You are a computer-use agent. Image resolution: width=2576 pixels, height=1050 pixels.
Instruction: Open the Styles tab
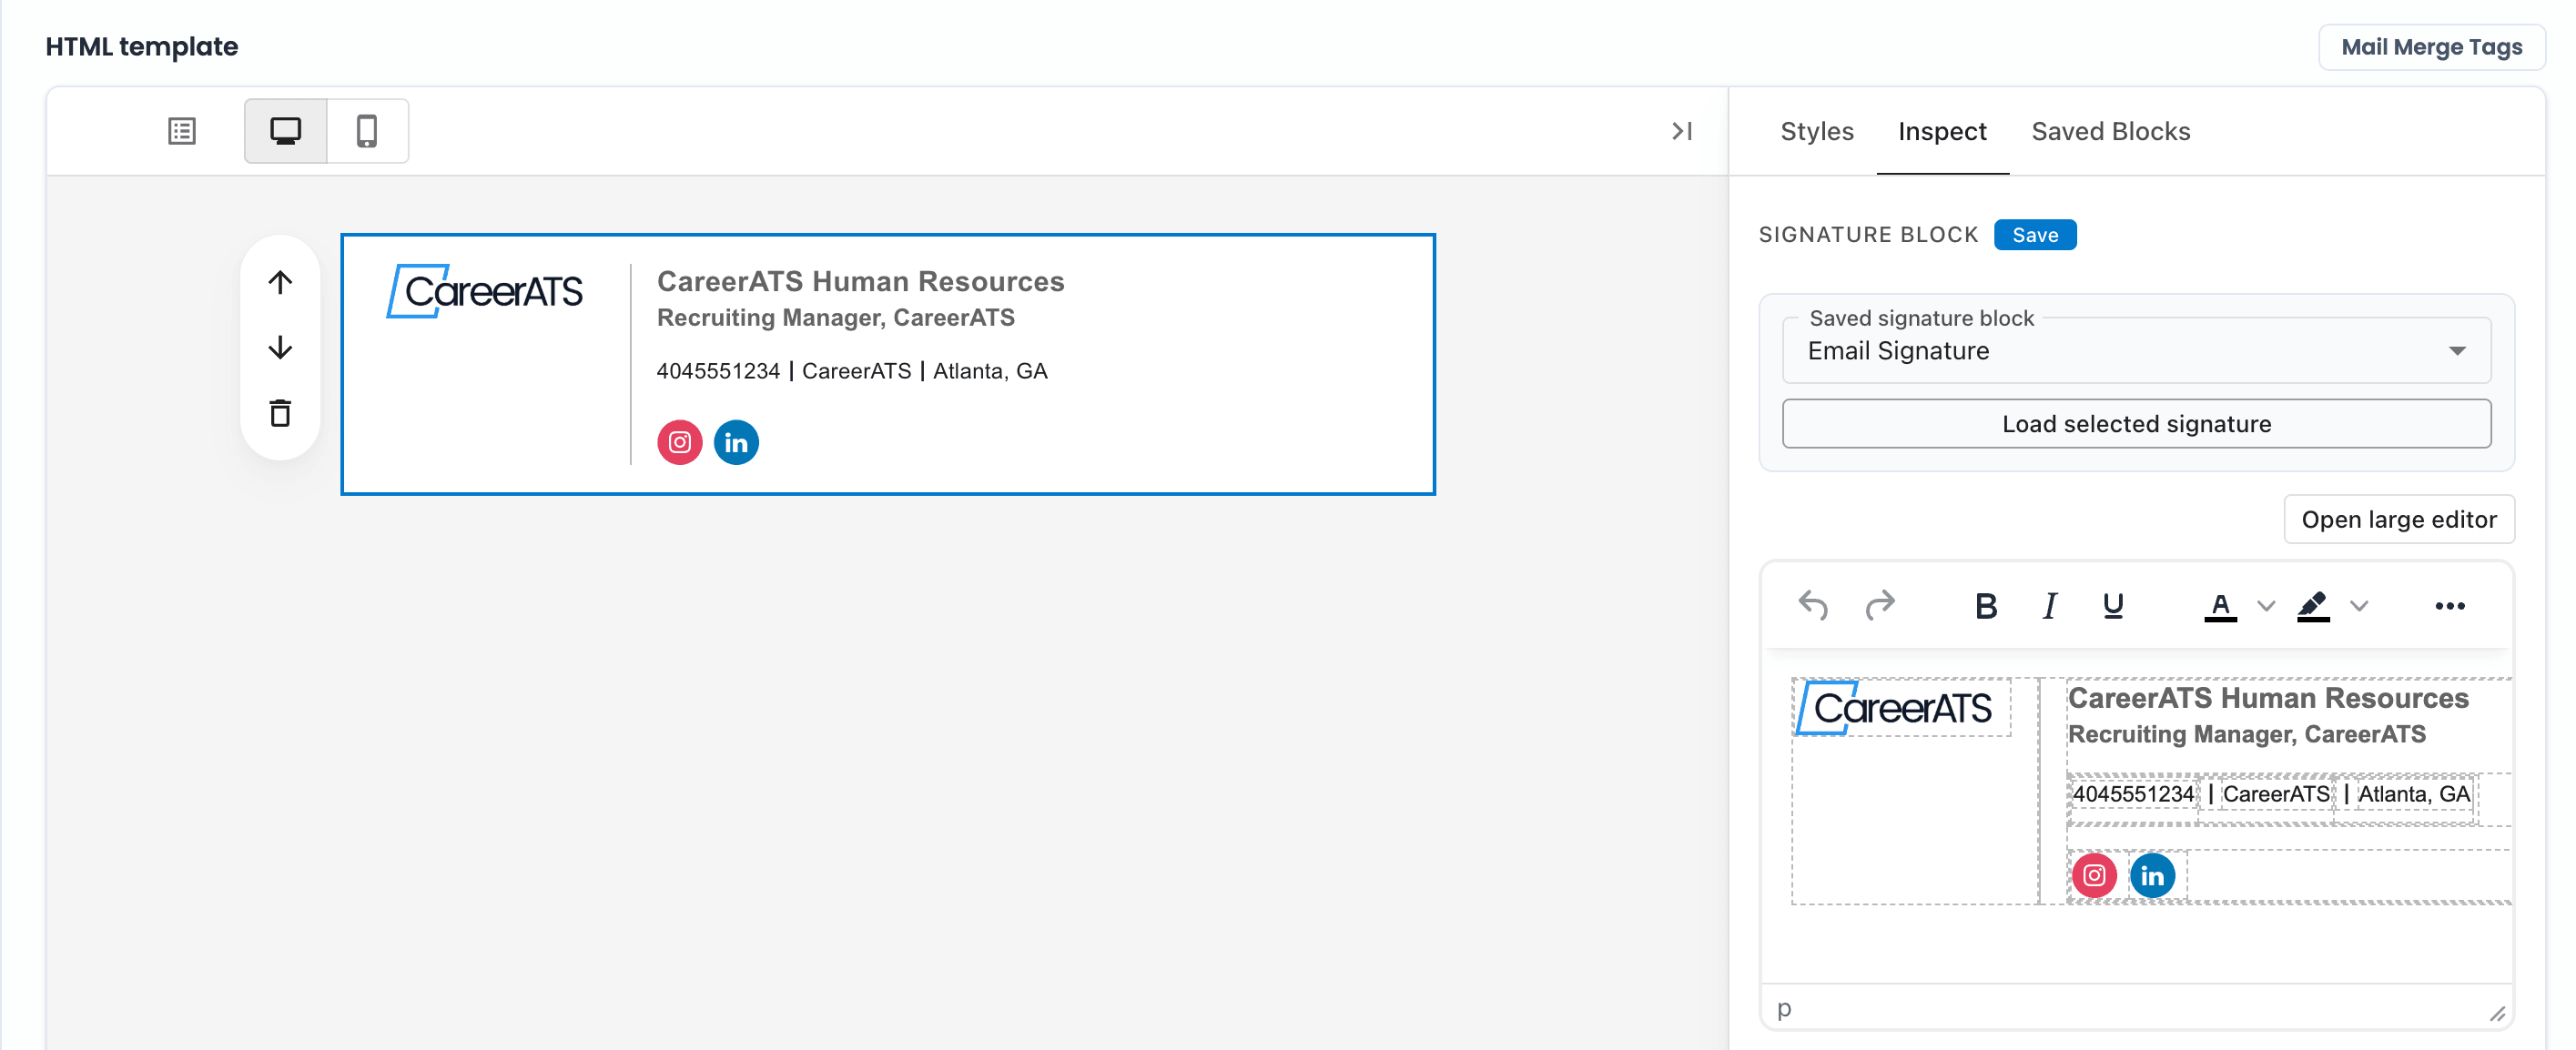1816,131
